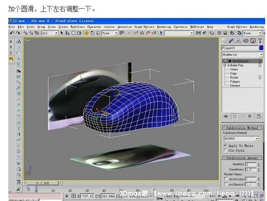Enable Render Values Iterations checkbox
The width and height of the screenshot is (267, 201).
click(x=226, y=179)
